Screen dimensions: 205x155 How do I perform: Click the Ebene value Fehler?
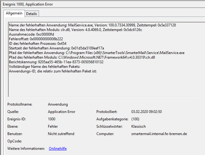[53, 126]
